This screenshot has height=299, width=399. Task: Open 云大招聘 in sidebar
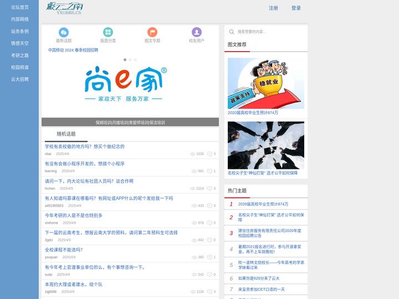pos(20,79)
